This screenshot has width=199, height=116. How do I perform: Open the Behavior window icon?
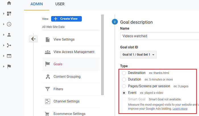pos(9,56)
